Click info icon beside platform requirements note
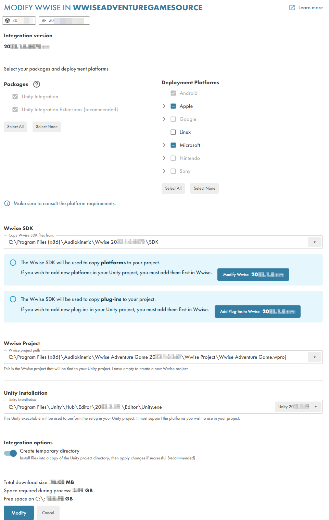The width and height of the screenshot is (329, 520). (7, 203)
